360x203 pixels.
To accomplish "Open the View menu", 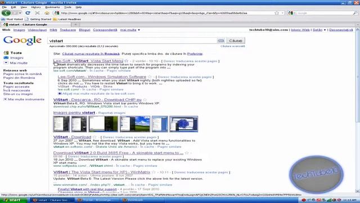I will pos(24,7).
